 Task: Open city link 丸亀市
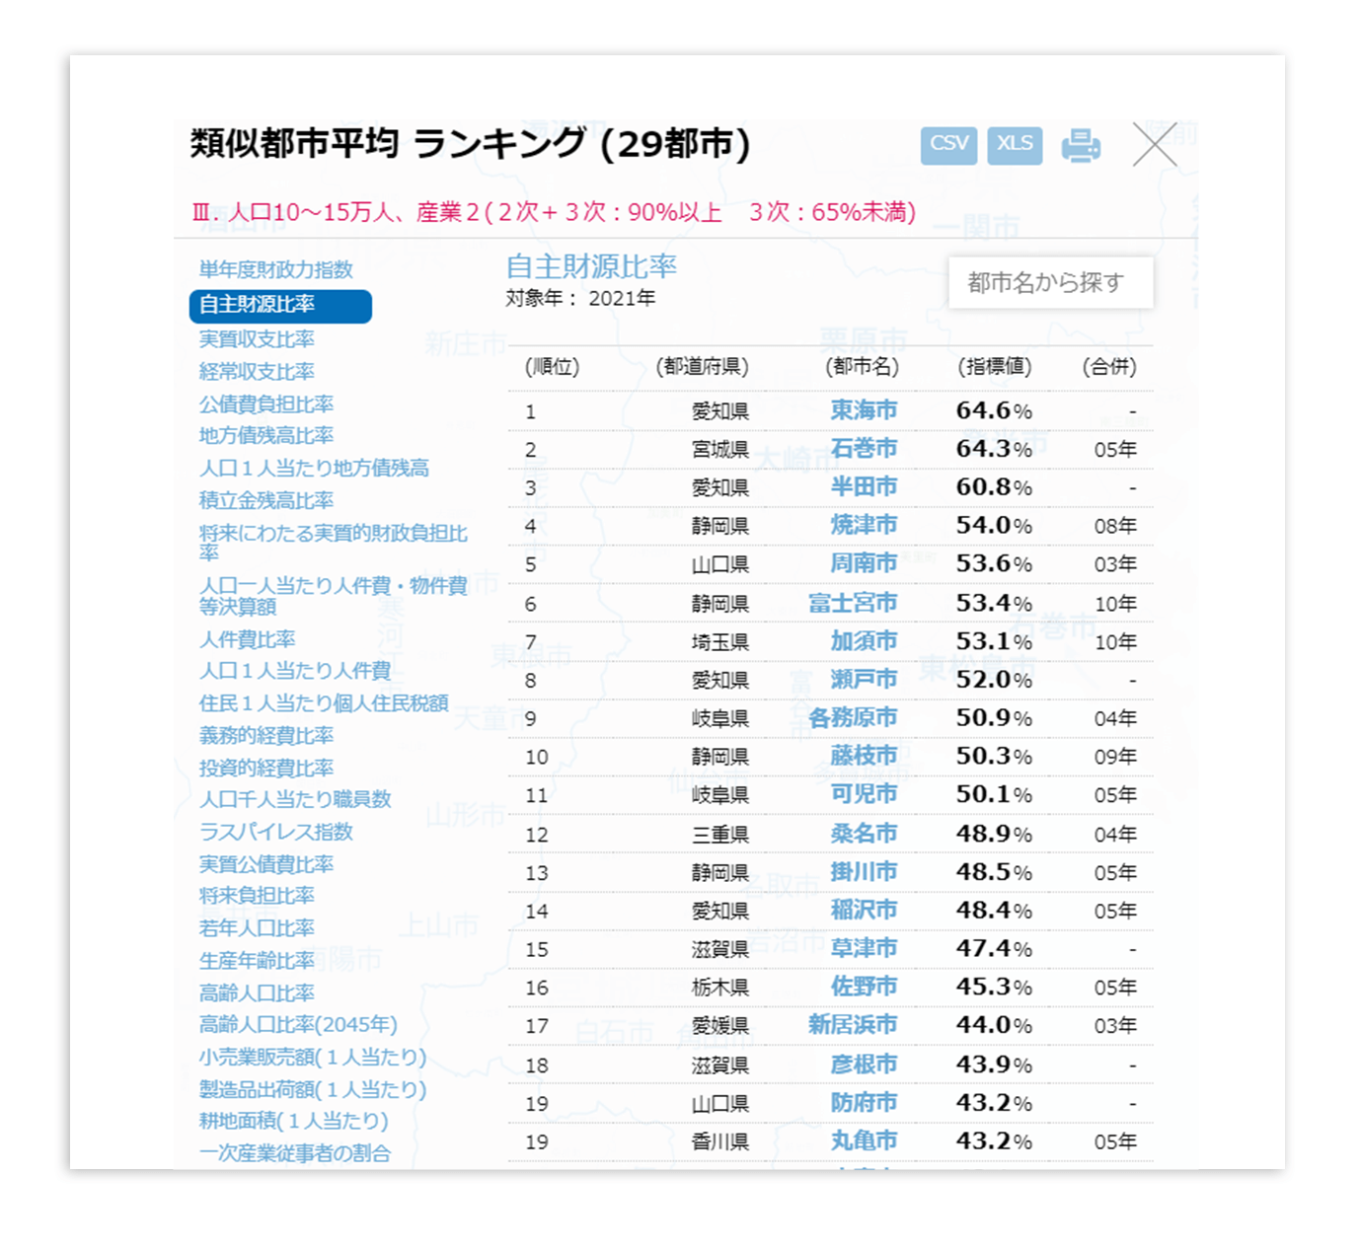tap(864, 1141)
